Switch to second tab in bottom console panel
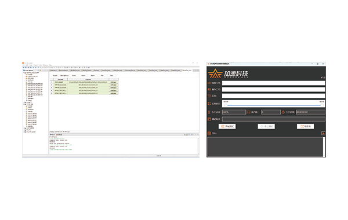The image size is (348, 220). (59, 135)
